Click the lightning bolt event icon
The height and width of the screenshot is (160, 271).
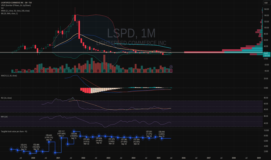click(171, 67)
